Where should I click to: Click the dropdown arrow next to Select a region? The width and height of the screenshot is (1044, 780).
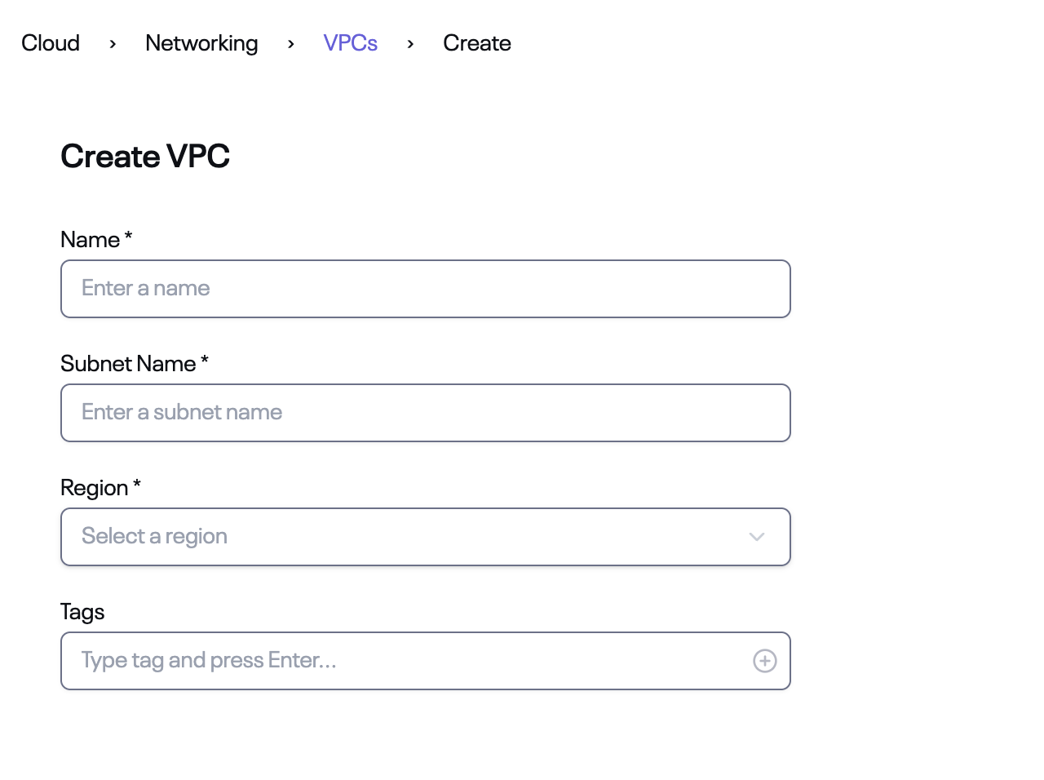[x=757, y=537]
